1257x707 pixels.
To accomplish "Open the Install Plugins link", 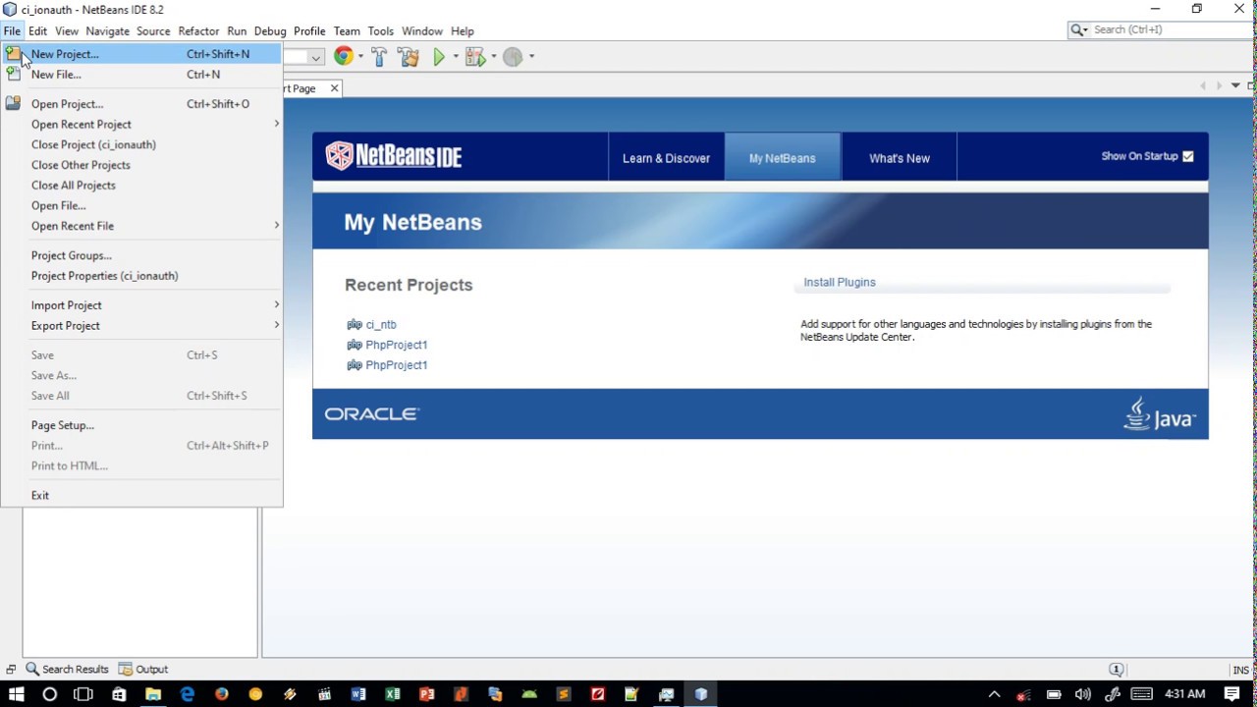I will pyautogui.click(x=840, y=282).
